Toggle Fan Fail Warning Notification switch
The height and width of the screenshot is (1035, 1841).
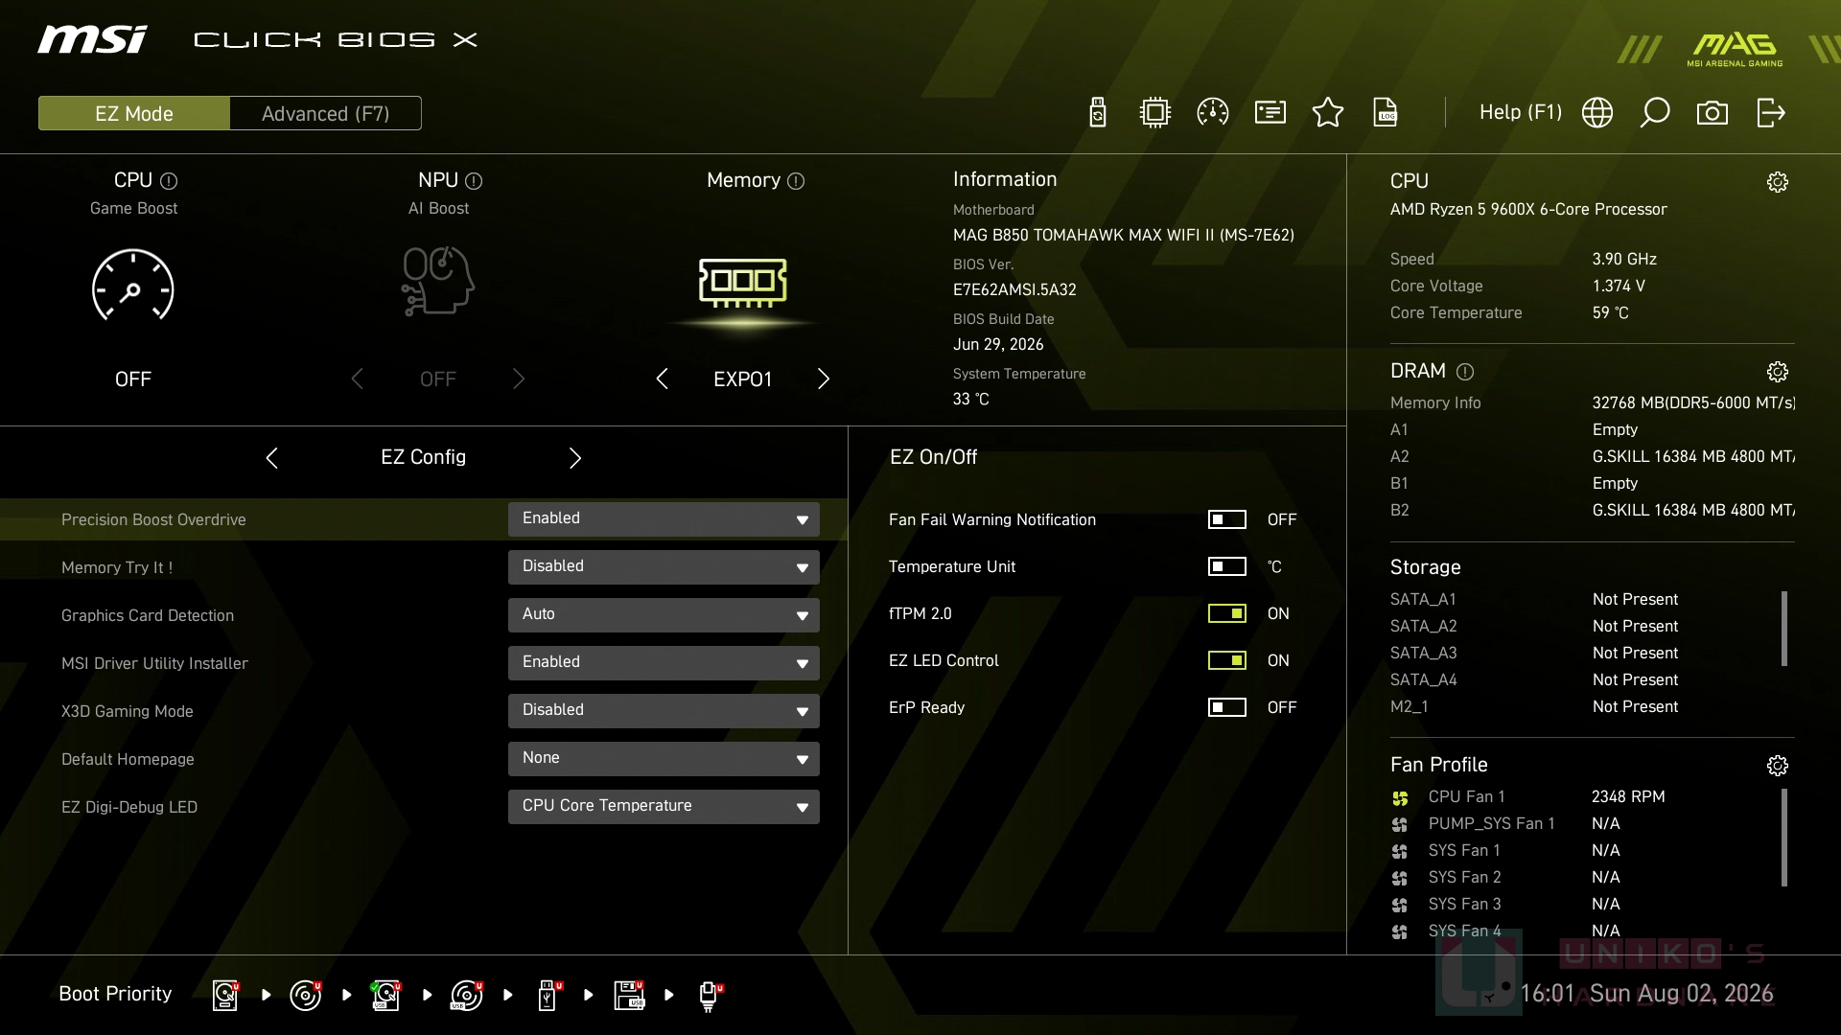(1227, 519)
